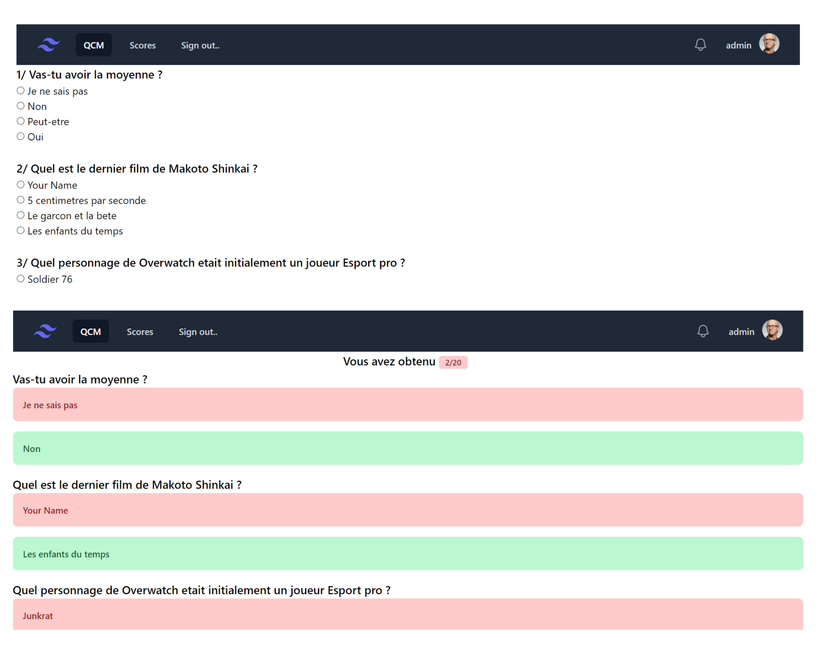
Task: Click the wave logo in bottom navbar
Action: pos(45,331)
